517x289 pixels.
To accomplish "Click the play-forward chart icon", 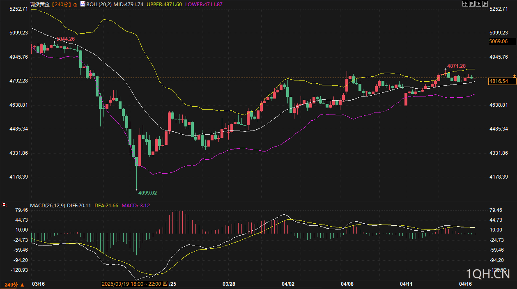I will pos(478,4).
